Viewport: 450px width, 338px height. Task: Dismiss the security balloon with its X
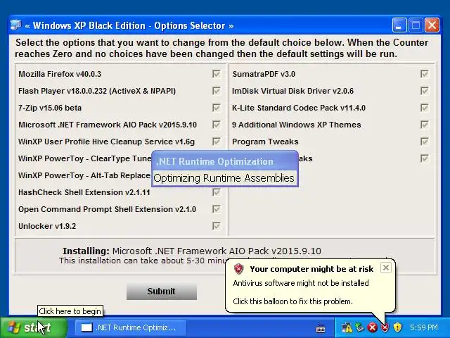click(386, 268)
